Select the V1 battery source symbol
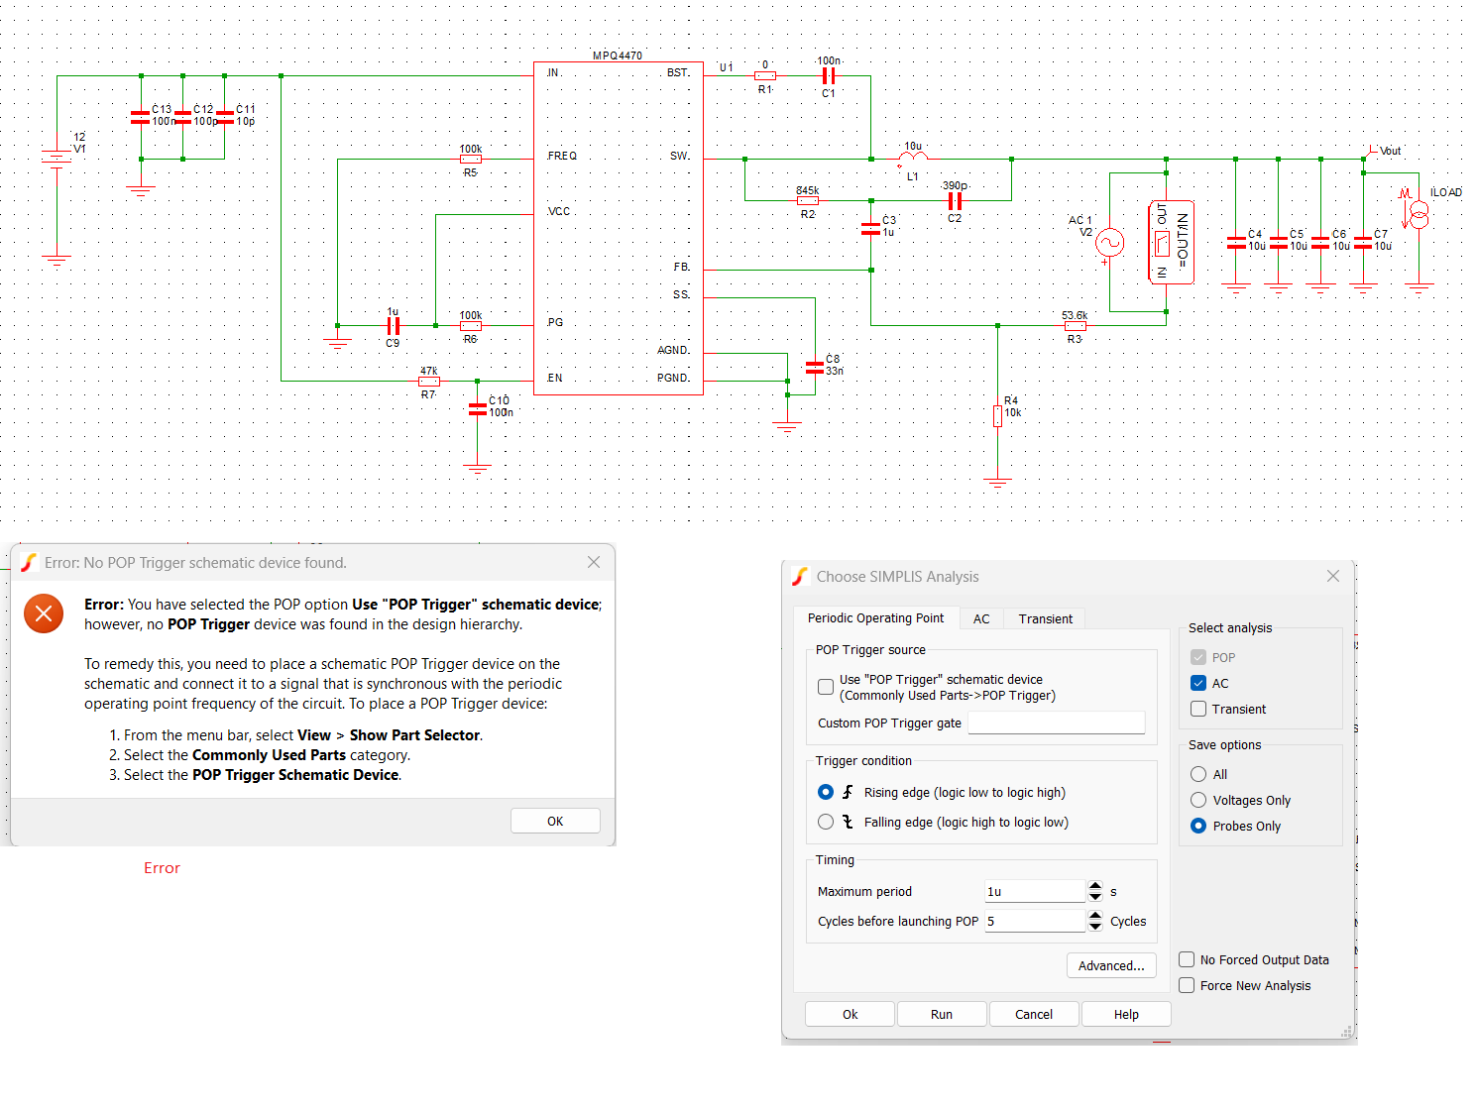 pos(57,159)
